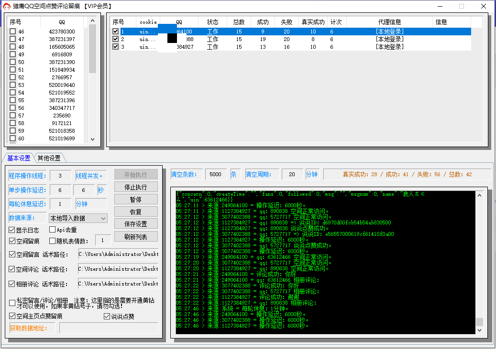This screenshot has width=496, height=349.
Task: Check the box for QQ row 60
Action: 12,138
